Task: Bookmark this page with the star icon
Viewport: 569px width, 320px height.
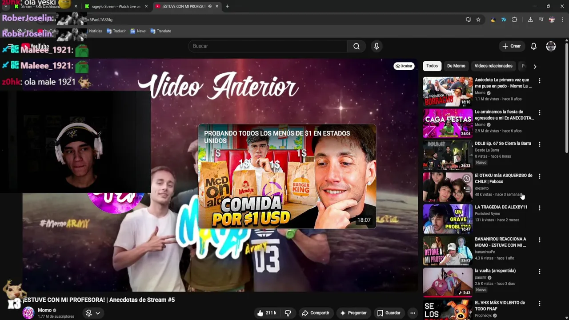Action: tap(478, 20)
